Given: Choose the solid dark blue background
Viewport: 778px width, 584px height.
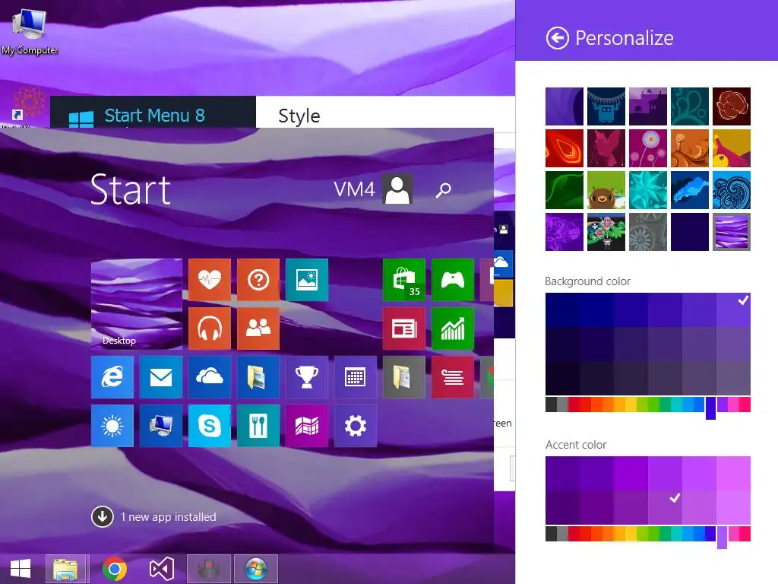Looking at the screenshot, I should 690,232.
